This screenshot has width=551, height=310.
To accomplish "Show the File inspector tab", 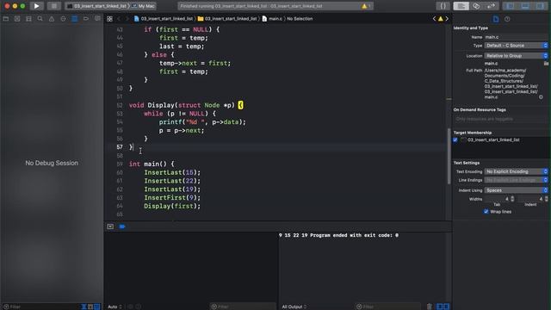I will click(496, 19).
